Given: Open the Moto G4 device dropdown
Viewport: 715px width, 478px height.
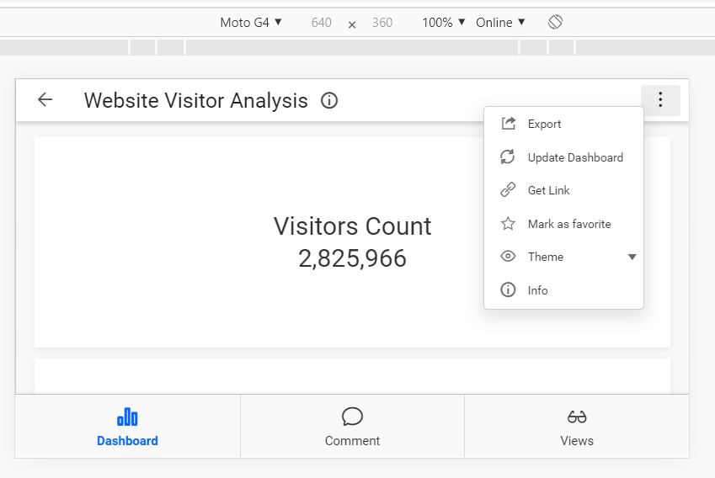Looking at the screenshot, I should 251,23.
